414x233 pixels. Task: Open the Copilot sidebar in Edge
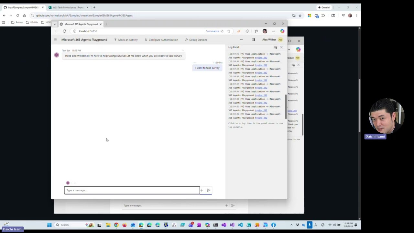(282, 31)
